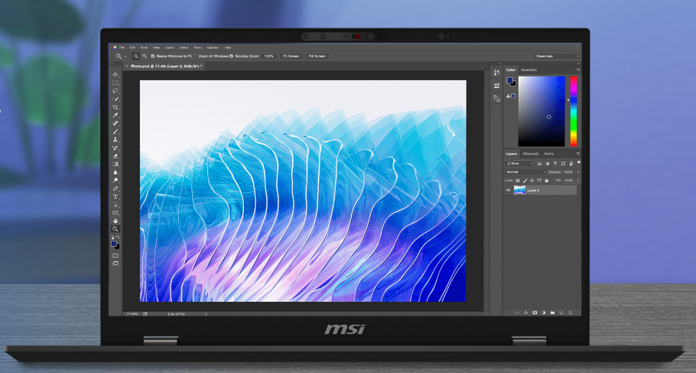Select the Type tool
The image size is (696, 373).
tap(115, 196)
